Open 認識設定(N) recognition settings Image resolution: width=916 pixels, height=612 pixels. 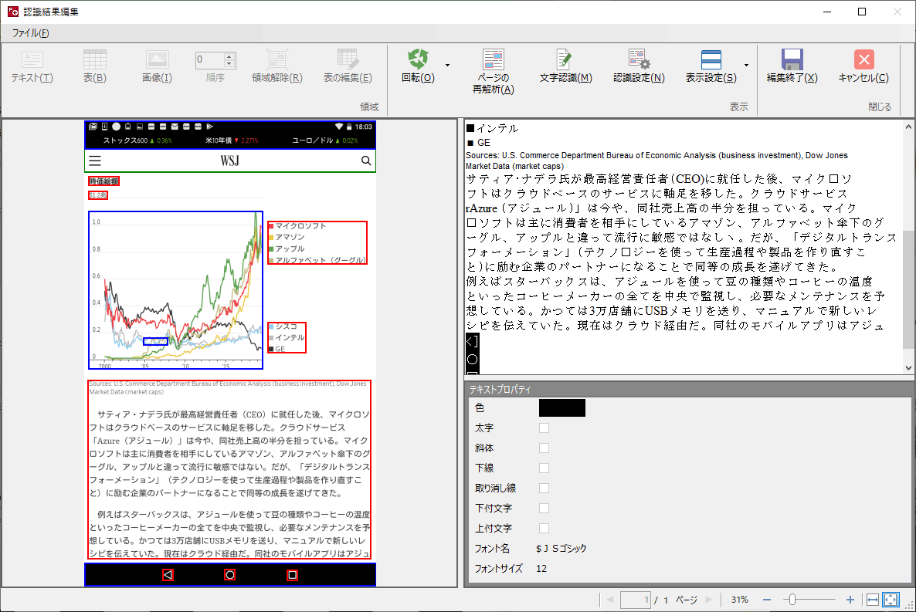[x=639, y=66]
